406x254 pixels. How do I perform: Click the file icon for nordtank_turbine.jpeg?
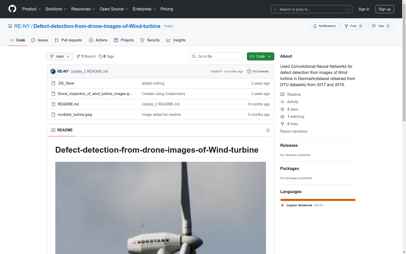(x=53, y=115)
